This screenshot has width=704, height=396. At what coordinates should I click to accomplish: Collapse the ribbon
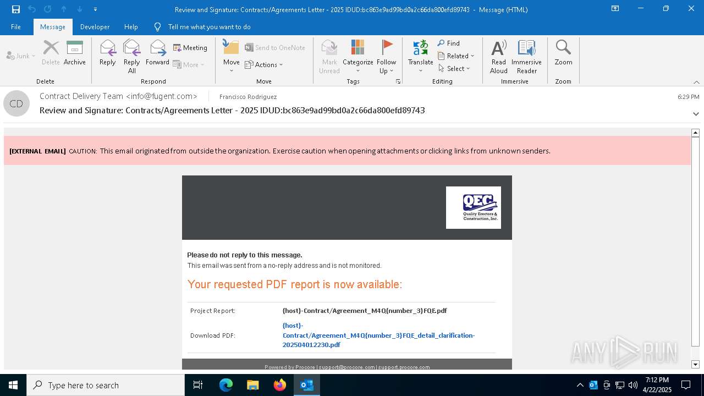(x=696, y=82)
